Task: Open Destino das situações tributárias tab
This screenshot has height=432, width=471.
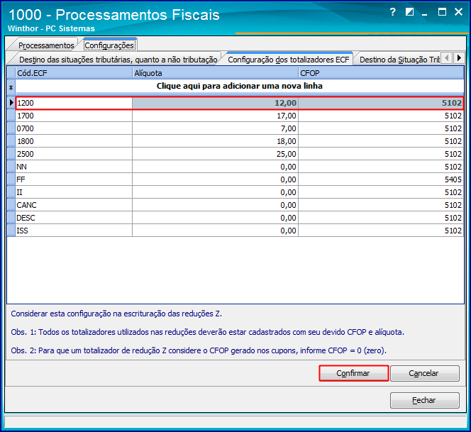Action: pyautogui.click(x=118, y=60)
